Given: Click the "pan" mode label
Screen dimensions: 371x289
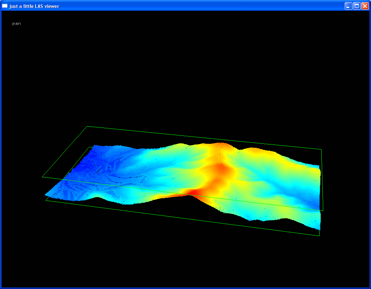Looking at the screenshot, I should pos(17,24).
